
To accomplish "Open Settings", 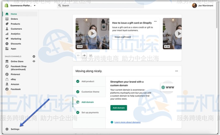I will click(x=15, y=129).
